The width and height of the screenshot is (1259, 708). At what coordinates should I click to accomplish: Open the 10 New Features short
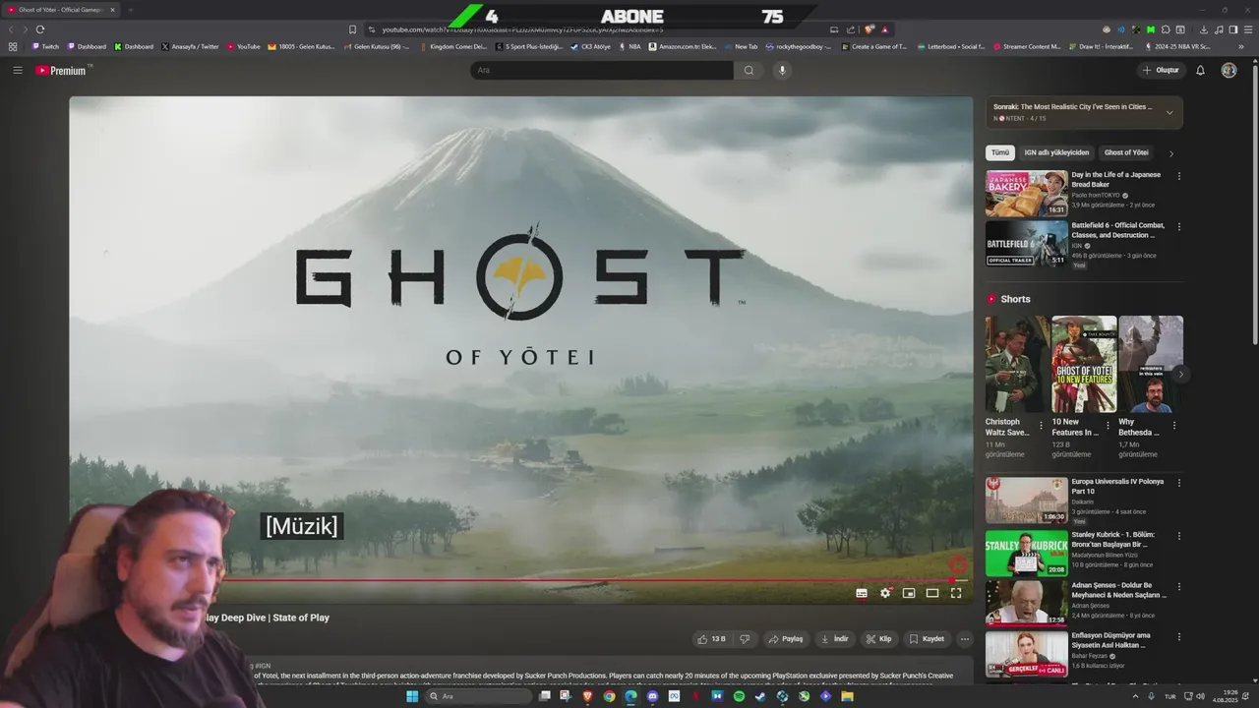(1083, 364)
